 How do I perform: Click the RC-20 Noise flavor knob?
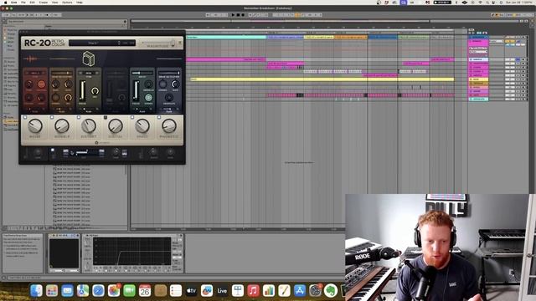[35, 126]
